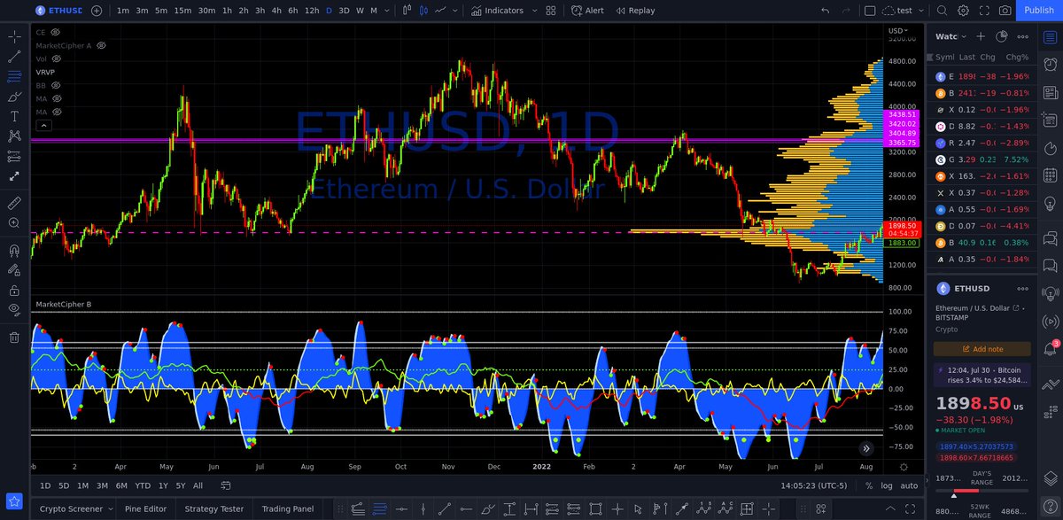This screenshot has width=1063, height=520.
Task: Expand the time interval dropdown chevron
Action: coord(387,11)
